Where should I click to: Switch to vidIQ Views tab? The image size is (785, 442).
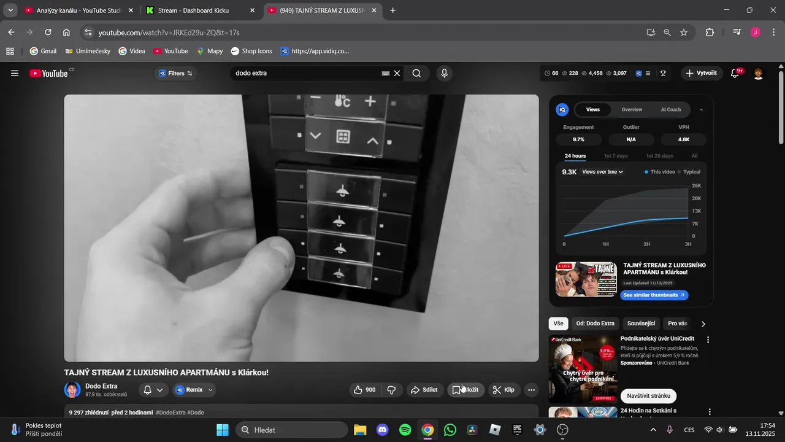coord(593,110)
